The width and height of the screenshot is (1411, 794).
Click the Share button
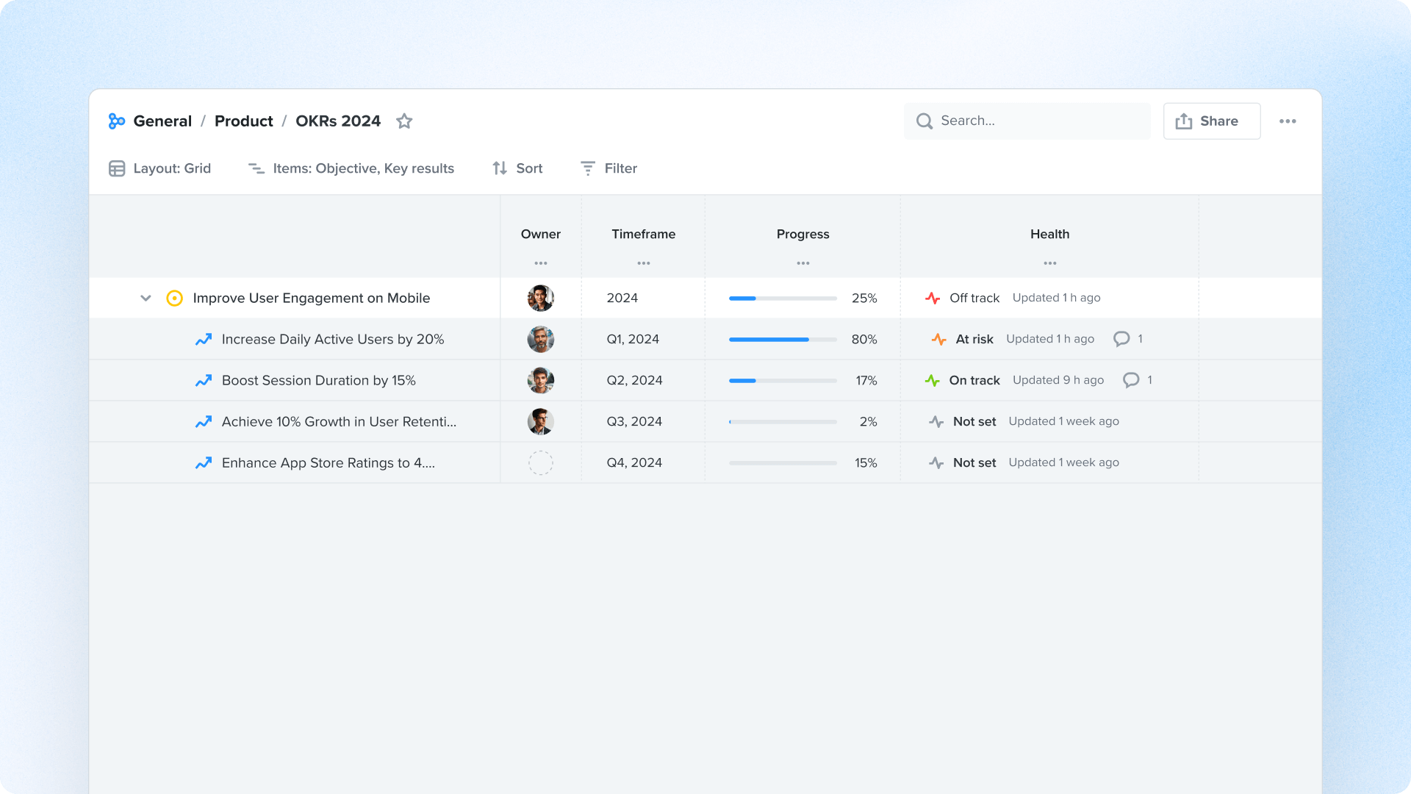coord(1211,121)
